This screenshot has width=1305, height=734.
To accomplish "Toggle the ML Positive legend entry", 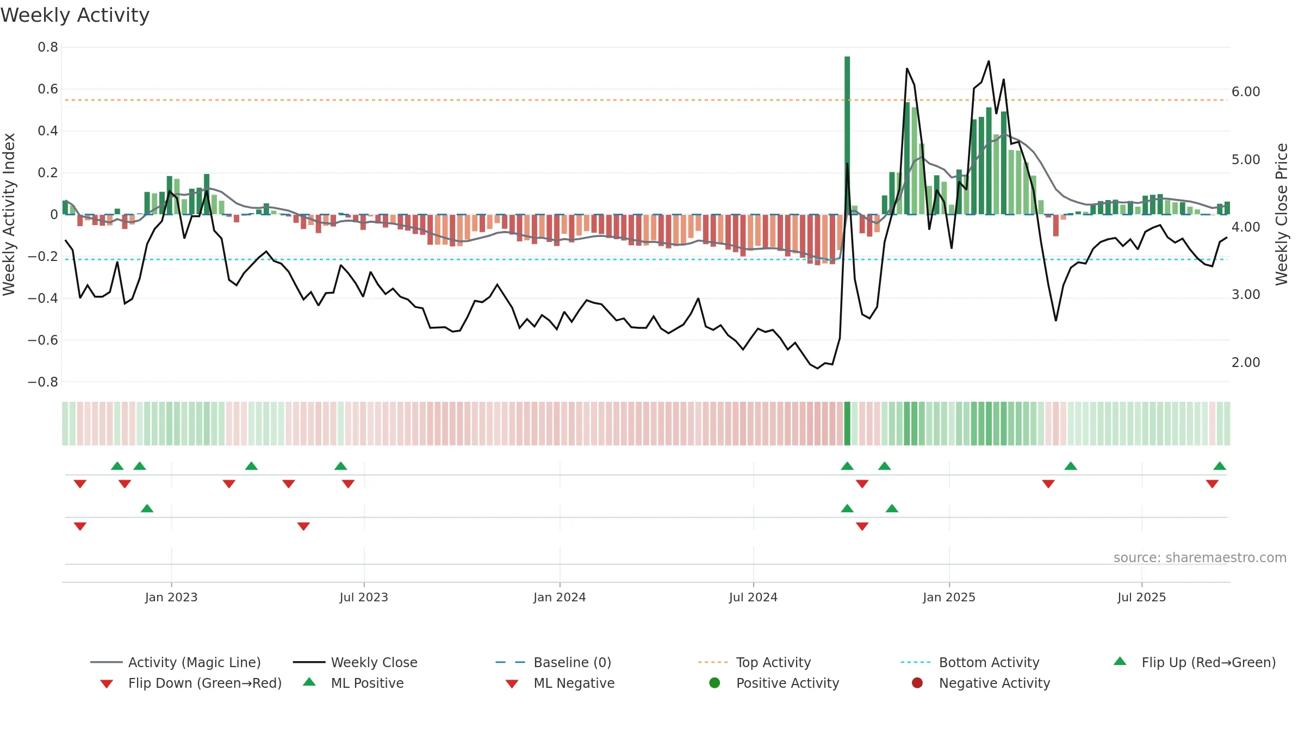I will point(353,683).
